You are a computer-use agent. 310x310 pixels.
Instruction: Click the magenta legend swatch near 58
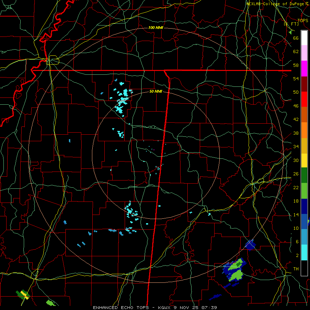(x=304, y=69)
